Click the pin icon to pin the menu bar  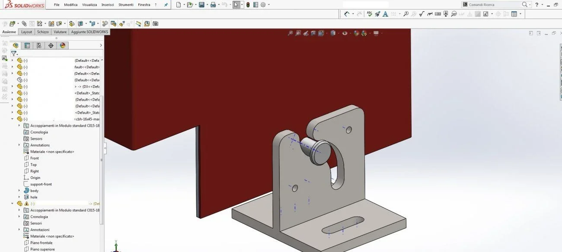pyautogui.click(x=166, y=5)
